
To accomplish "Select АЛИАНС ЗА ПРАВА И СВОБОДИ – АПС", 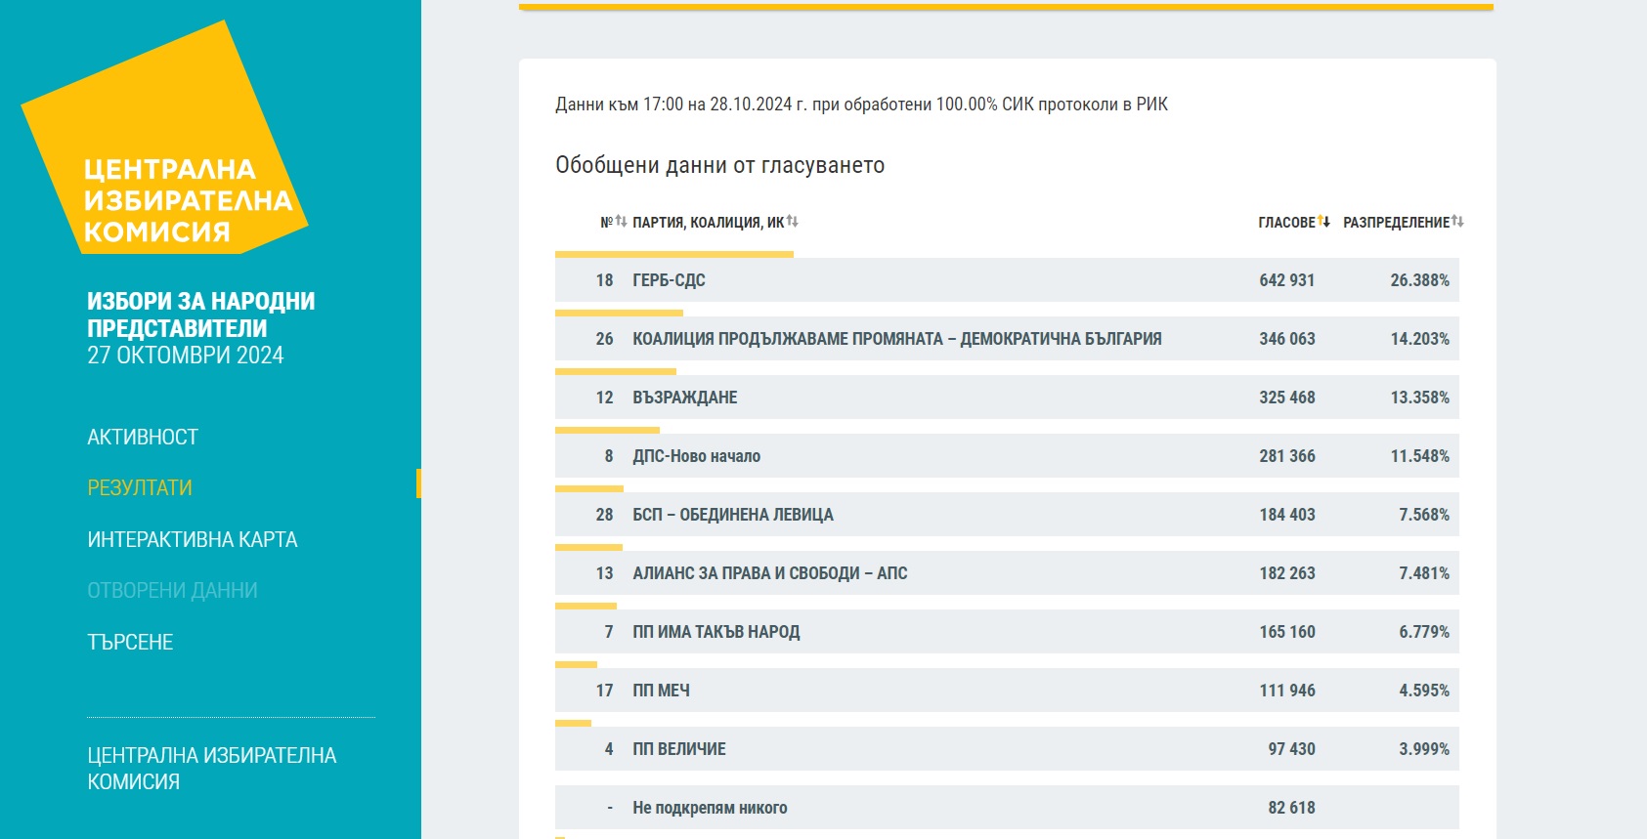I will point(1007,573).
